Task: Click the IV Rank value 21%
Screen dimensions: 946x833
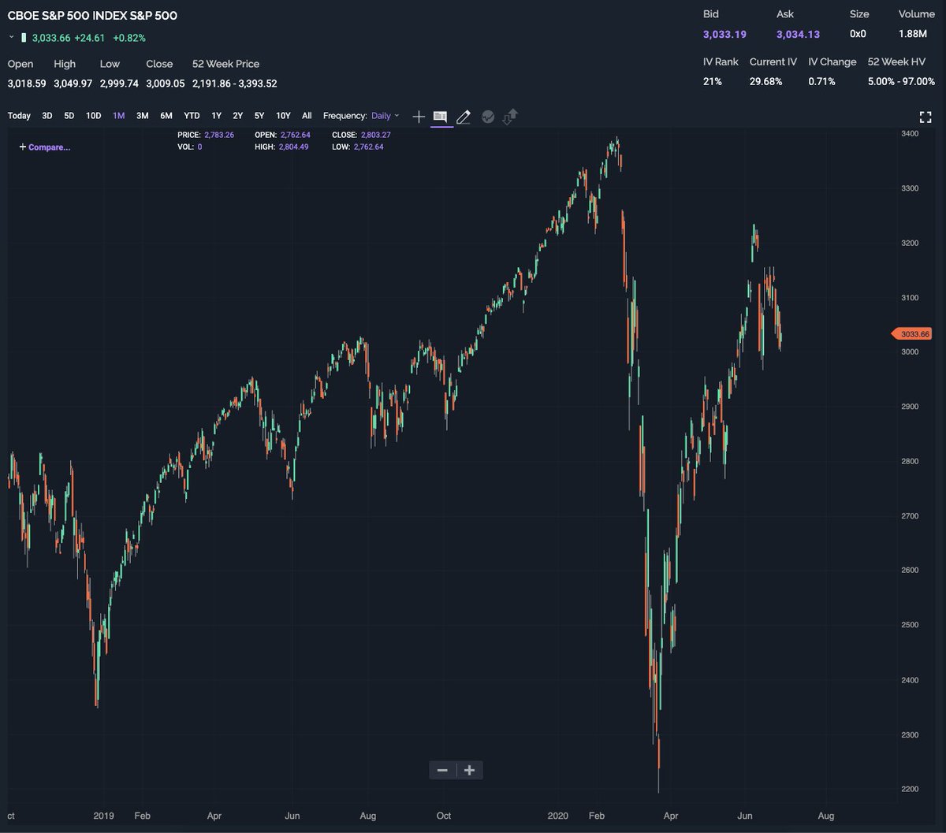Action: (713, 82)
